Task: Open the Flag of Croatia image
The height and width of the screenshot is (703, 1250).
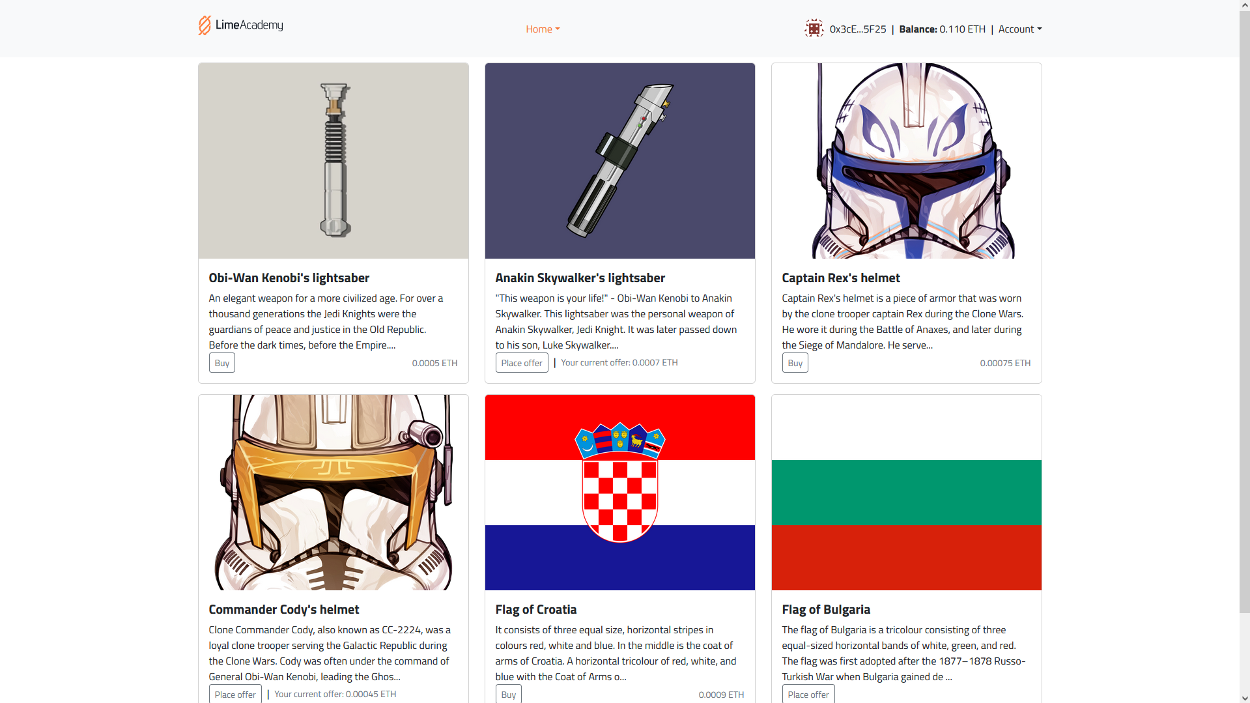Action: point(620,493)
